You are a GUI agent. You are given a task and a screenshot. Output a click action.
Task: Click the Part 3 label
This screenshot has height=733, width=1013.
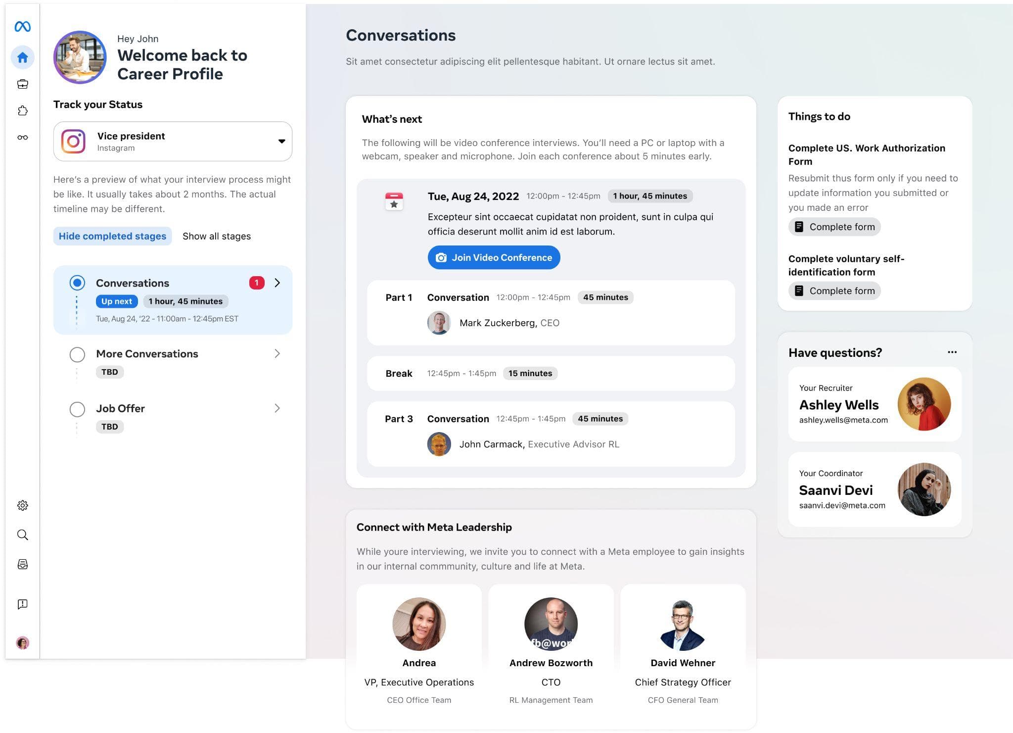pyautogui.click(x=399, y=419)
